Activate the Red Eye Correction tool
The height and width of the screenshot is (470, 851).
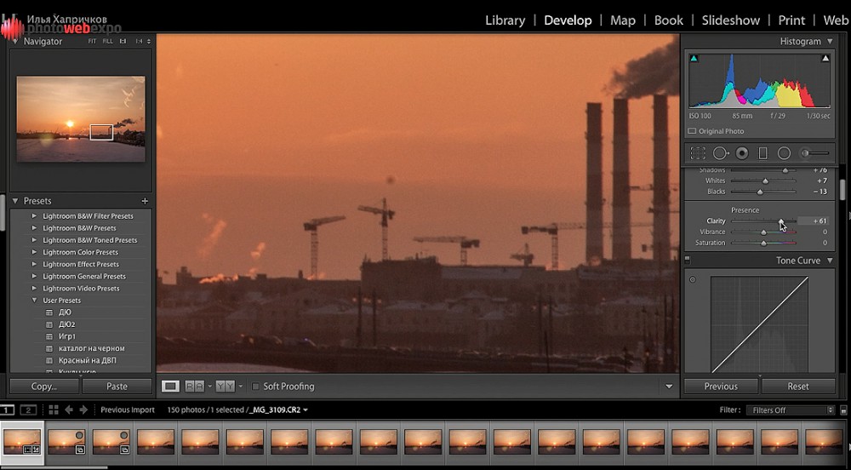tap(742, 153)
